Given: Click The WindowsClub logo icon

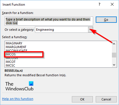Looking at the screenshot, I should (x=31, y=83).
